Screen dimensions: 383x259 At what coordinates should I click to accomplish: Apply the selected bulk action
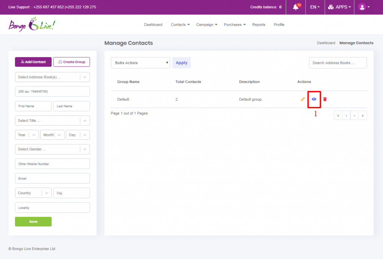click(181, 63)
